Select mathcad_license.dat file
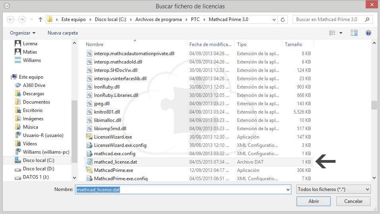The image size is (380, 214). (x=199, y=162)
